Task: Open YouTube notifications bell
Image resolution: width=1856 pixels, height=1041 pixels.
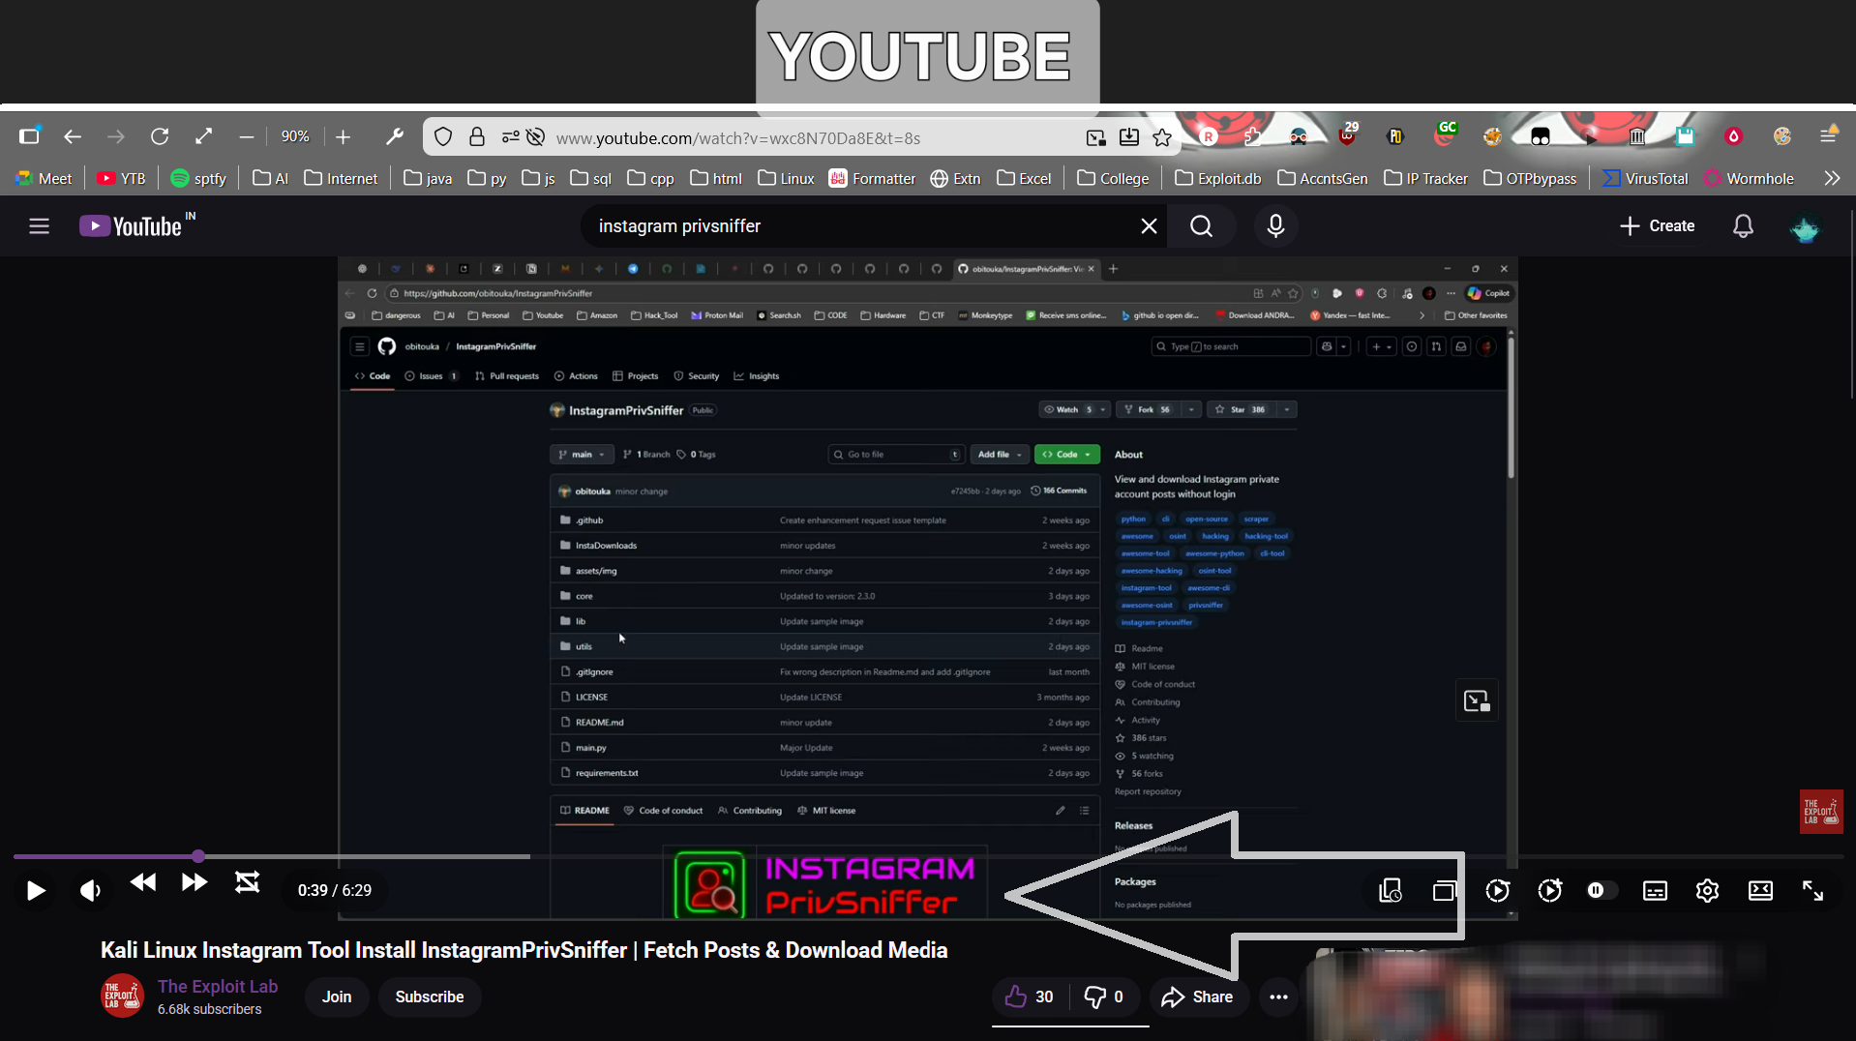Action: [1742, 225]
